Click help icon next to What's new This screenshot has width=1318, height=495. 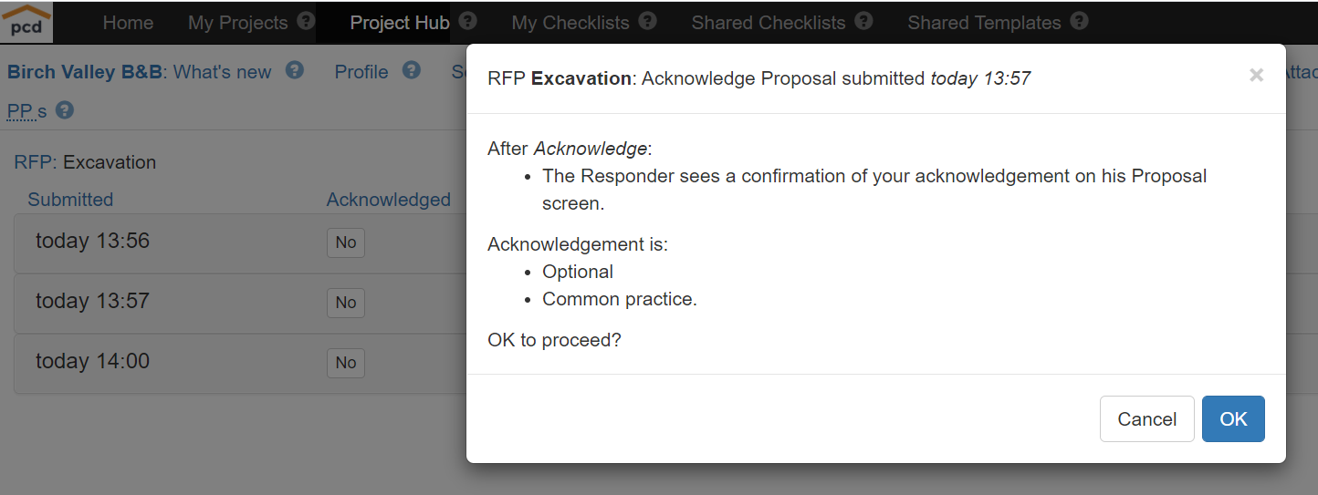coord(294,70)
